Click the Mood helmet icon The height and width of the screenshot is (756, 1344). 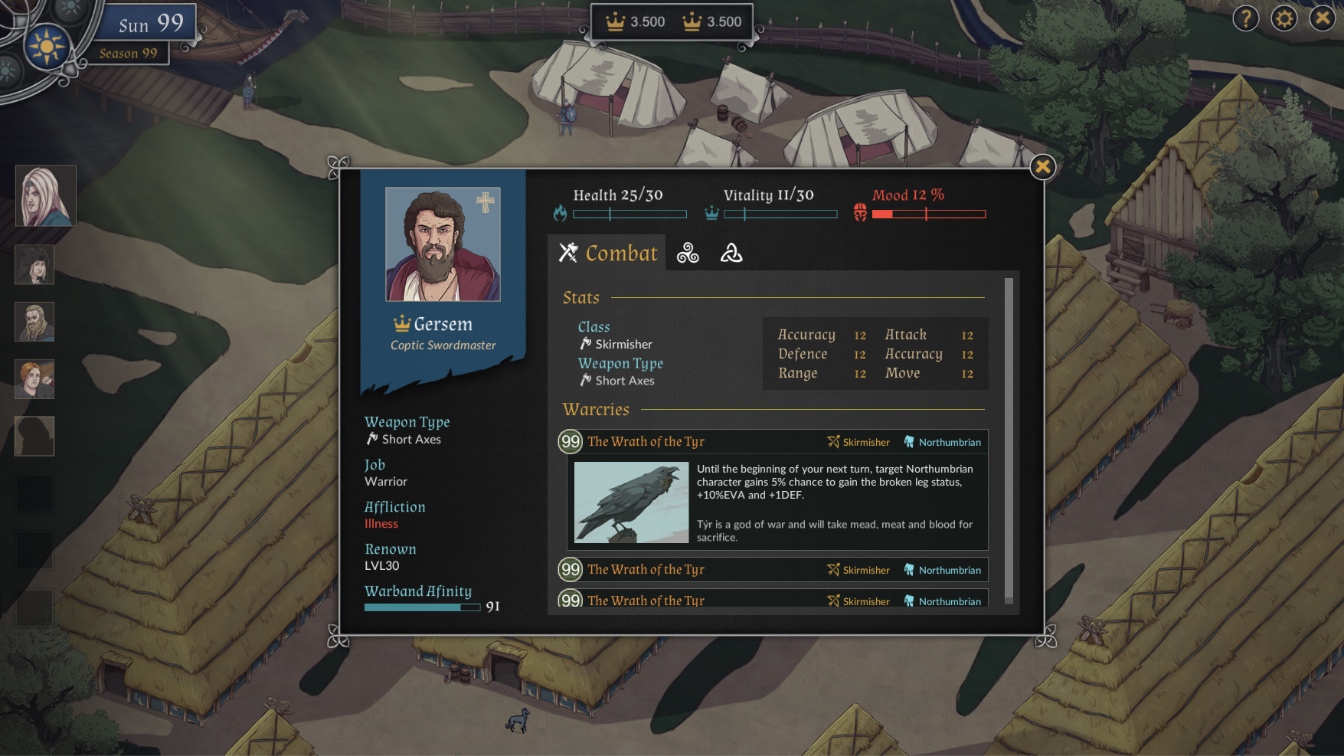coord(860,212)
